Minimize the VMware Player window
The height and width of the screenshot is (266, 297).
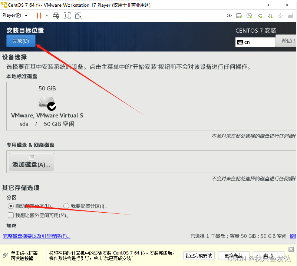[252, 5]
